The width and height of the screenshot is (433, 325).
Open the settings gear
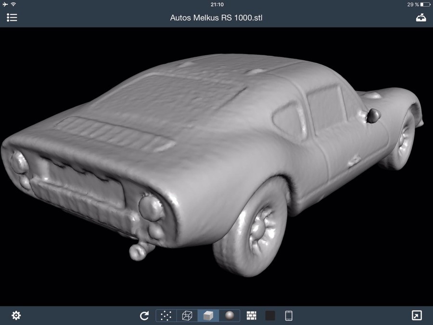(16, 315)
